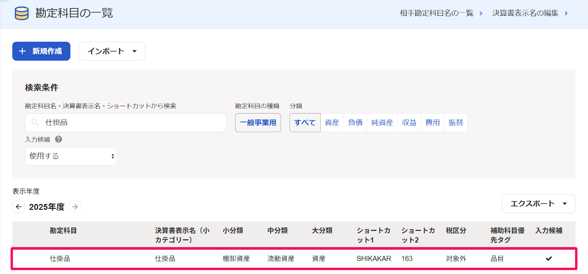The width and height of the screenshot is (588, 274).
Task: Click the magnifier icon in search field
Action: tap(35, 122)
